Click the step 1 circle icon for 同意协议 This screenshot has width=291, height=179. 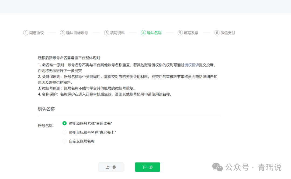26,33
